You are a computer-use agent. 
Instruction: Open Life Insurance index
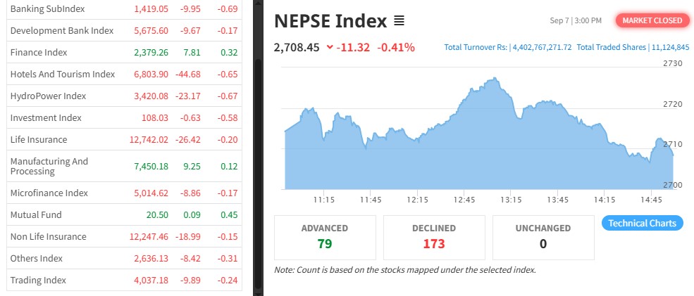coord(39,140)
